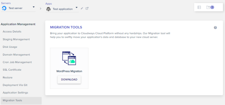This screenshot has width=225, height=105.
Task: Click the WordPress logo icon
Action: point(48,9)
